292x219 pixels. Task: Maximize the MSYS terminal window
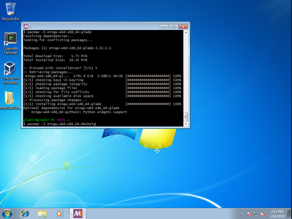[174, 27]
